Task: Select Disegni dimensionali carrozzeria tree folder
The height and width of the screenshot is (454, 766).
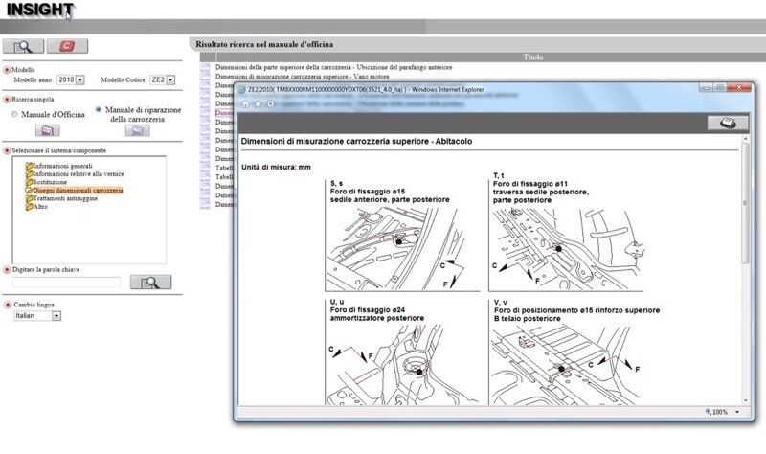Action: 78,190
